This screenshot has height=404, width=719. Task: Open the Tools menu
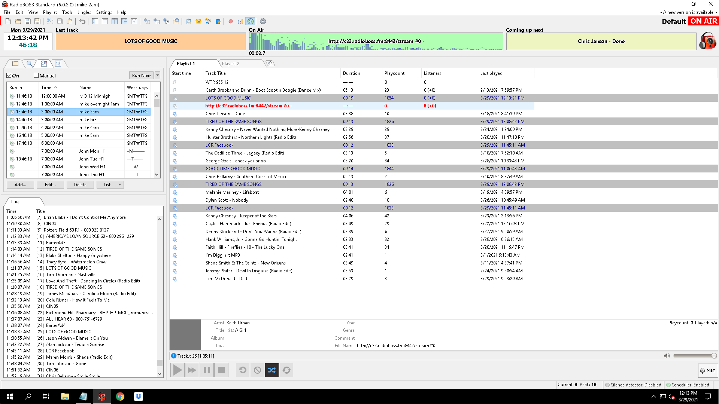tap(67, 12)
